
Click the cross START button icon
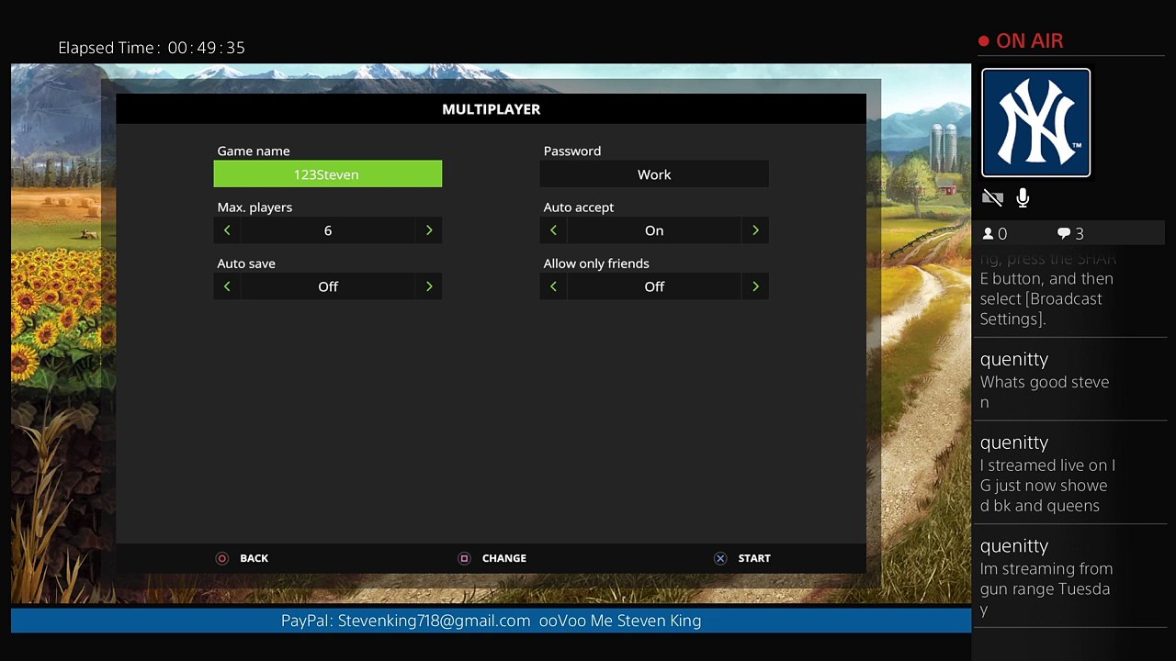pyautogui.click(x=720, y=558)
